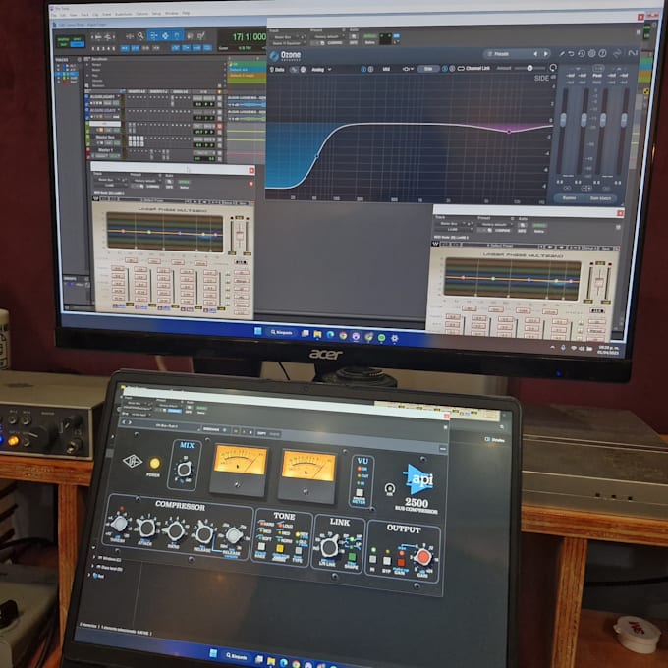Click the Pro Tools main counter display

pyautogui.click(x=249, y=36)
